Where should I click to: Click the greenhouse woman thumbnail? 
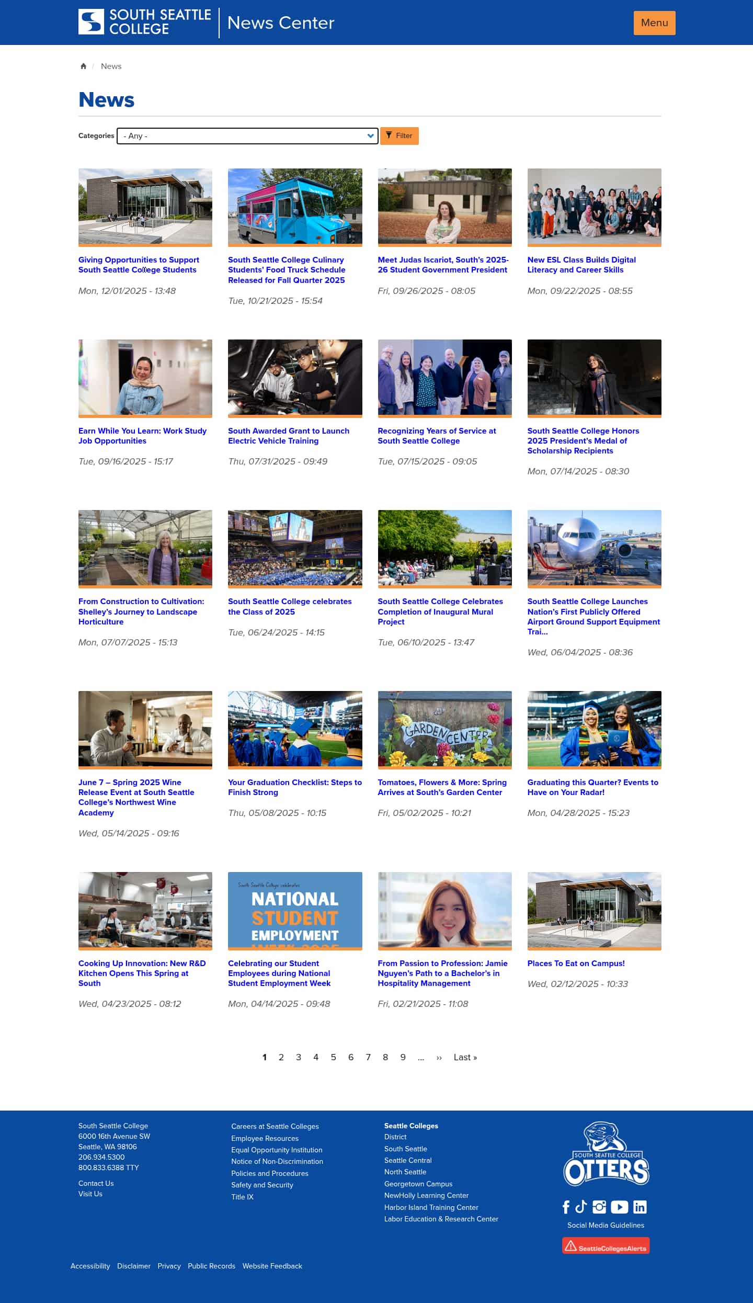click(x=145, y=548)
